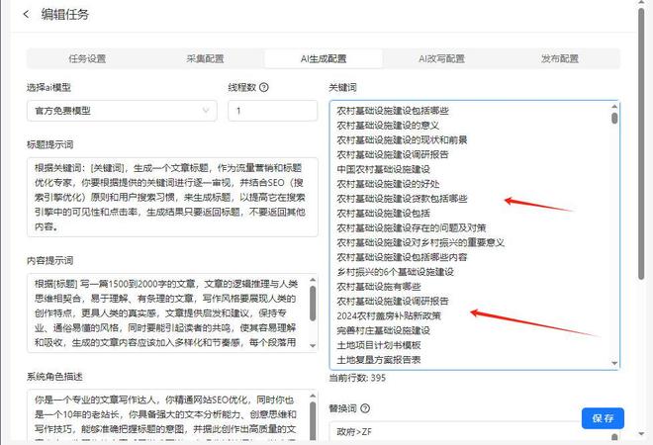Image resolution: width=653 pixels, height=445 pixels.
Task: Click the back arrow next to 编辑任务
Action: coord(26,14)
